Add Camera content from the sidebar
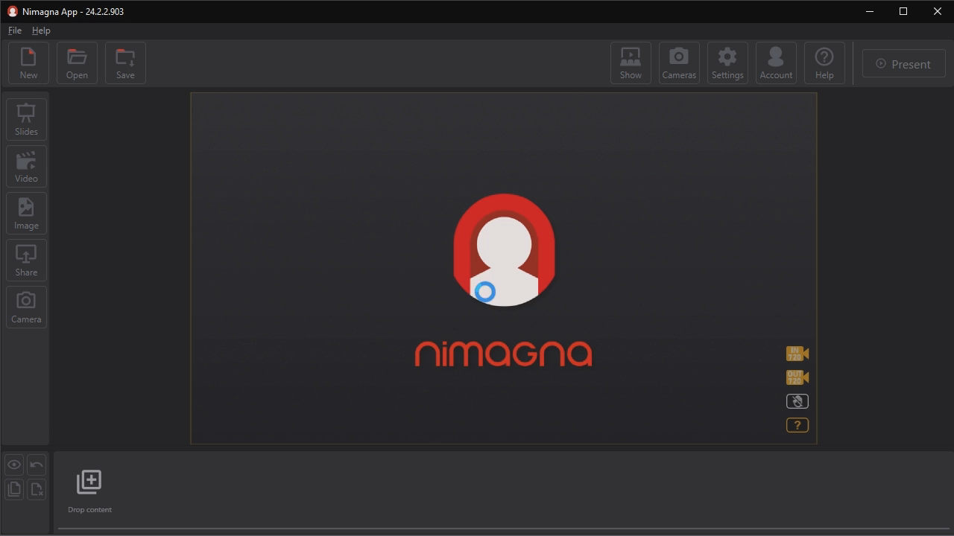This screenshot has width=954, height=536. 26,307
